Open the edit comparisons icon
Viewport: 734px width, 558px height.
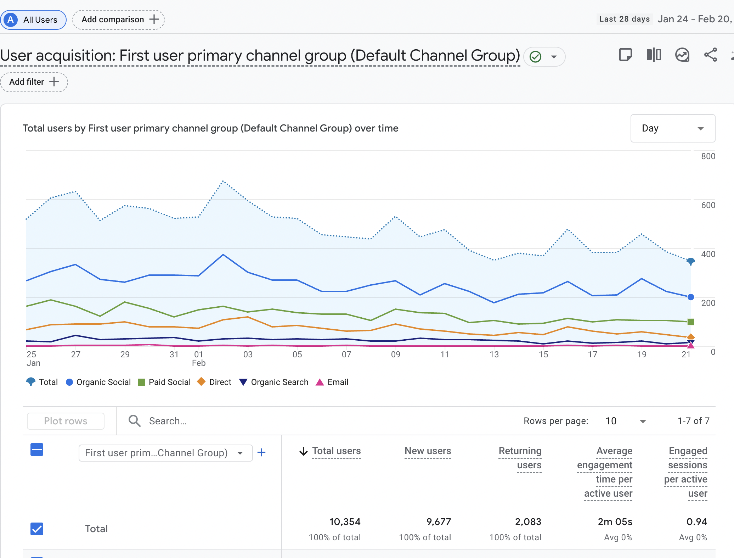[654, 55]
